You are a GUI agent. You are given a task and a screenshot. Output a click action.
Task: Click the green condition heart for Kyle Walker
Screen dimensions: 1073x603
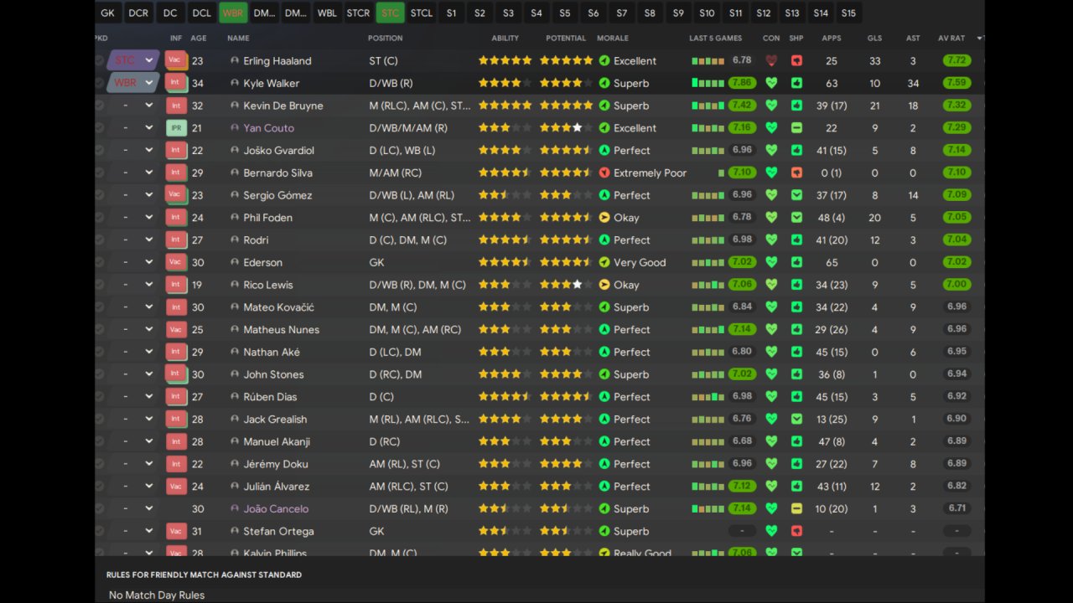click(771, 83)
